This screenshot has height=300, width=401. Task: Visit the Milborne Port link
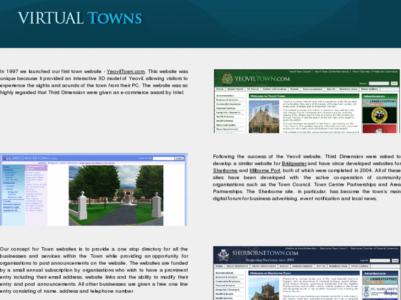(x=265, y=171)
